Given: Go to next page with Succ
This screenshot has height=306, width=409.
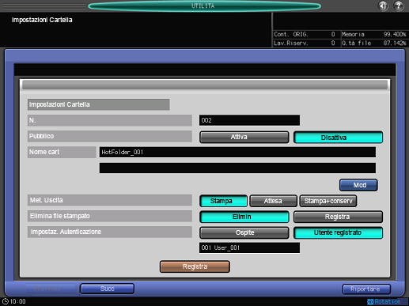Looking at the screenshot, I should [108, 289].
